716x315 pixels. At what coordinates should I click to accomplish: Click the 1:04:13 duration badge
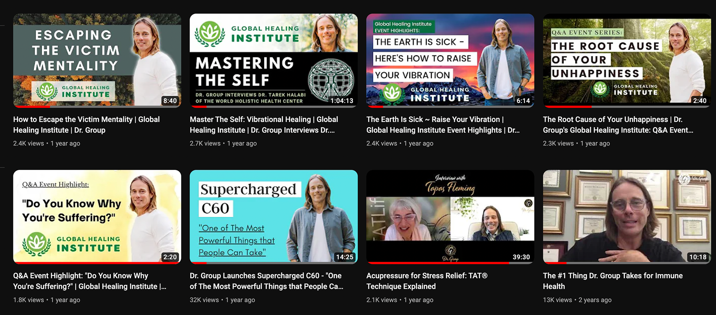coord(342,101)
